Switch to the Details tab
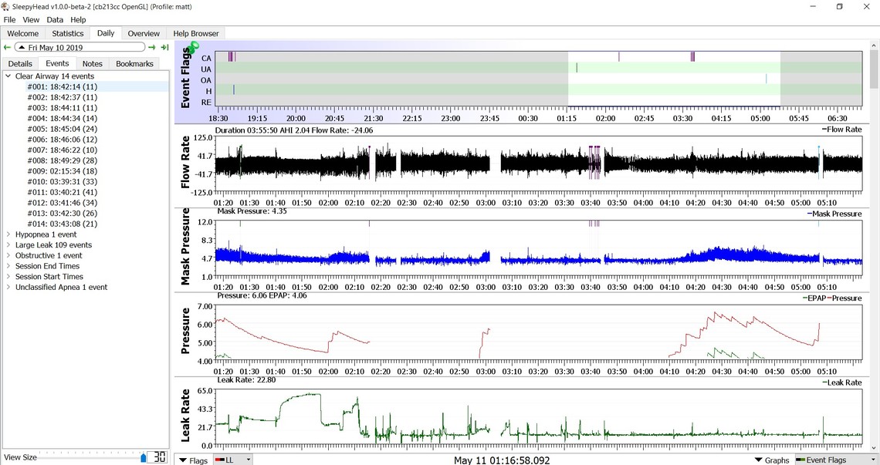The image size is (880, 465). [20, 64]
